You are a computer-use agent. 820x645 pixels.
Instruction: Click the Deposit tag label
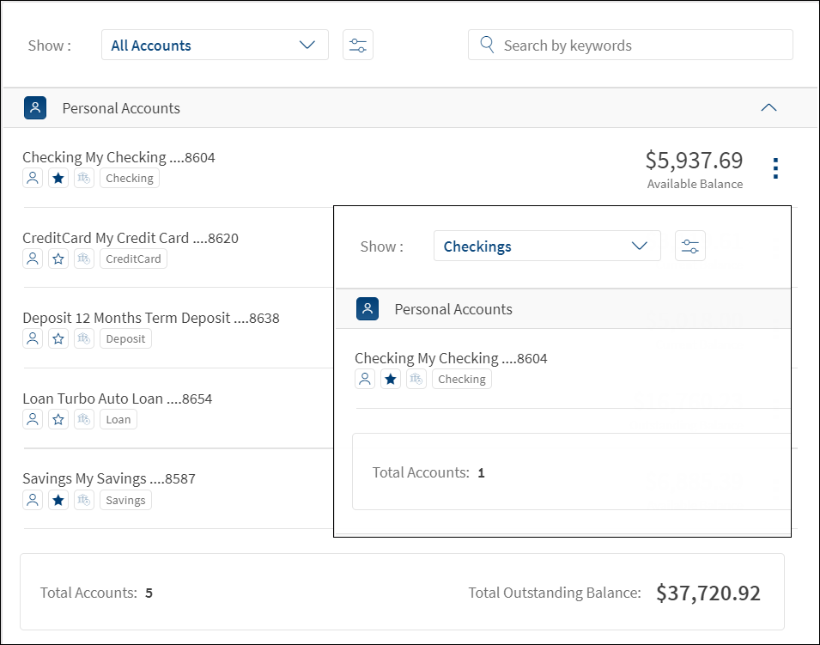(x=125, y=338)
